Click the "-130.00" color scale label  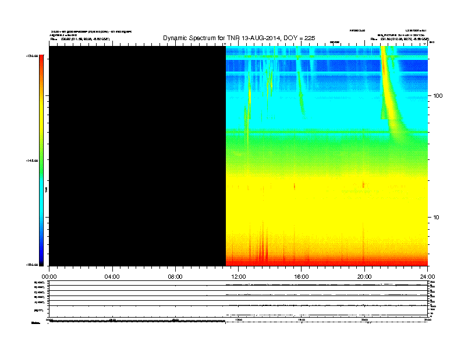click(32, 56)
